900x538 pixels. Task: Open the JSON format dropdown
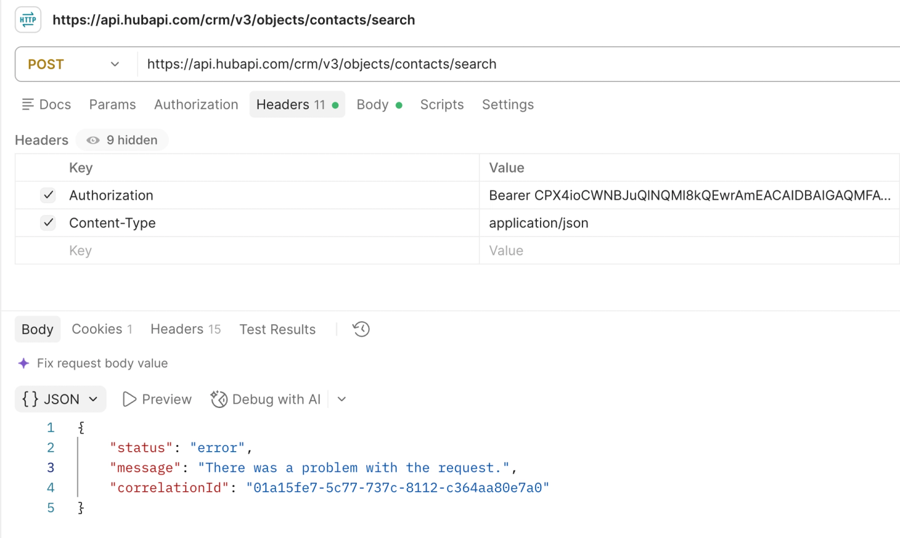coord(61,399)
